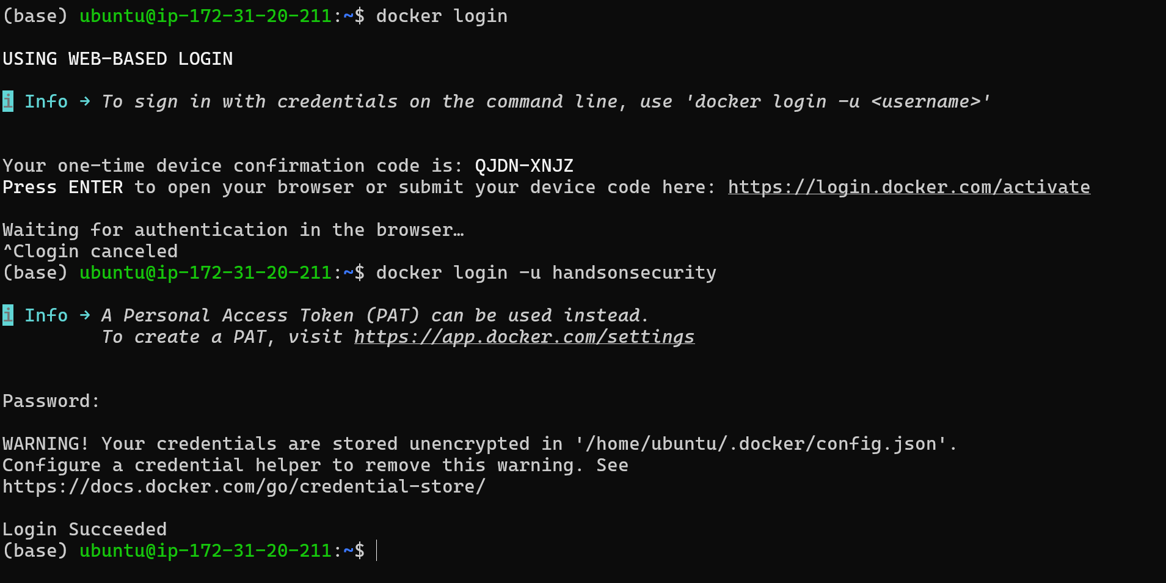Click the cursor at the final prompt

click(x=377, y=551)
